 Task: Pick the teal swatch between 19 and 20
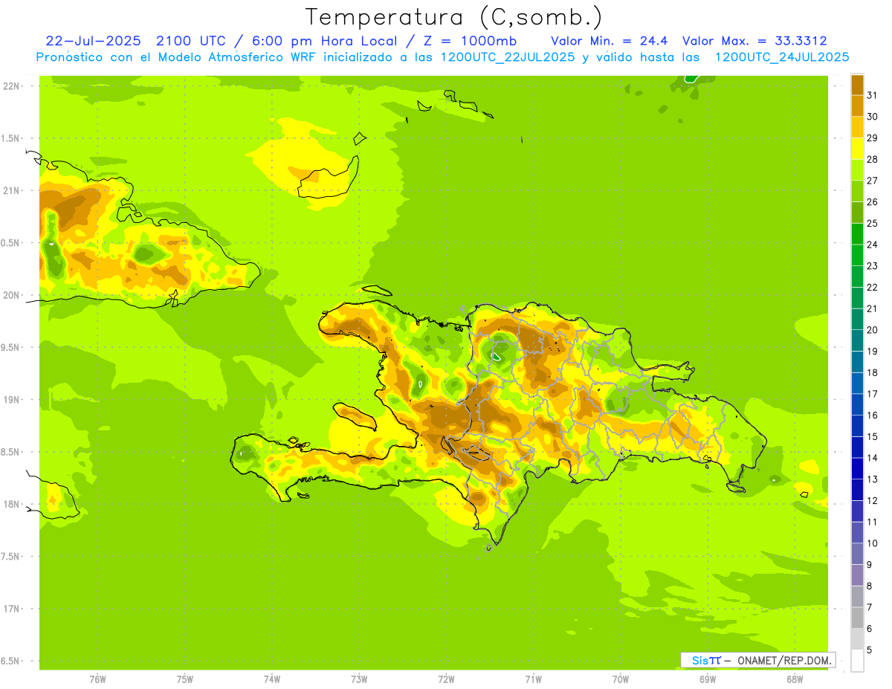pos(857,340)
